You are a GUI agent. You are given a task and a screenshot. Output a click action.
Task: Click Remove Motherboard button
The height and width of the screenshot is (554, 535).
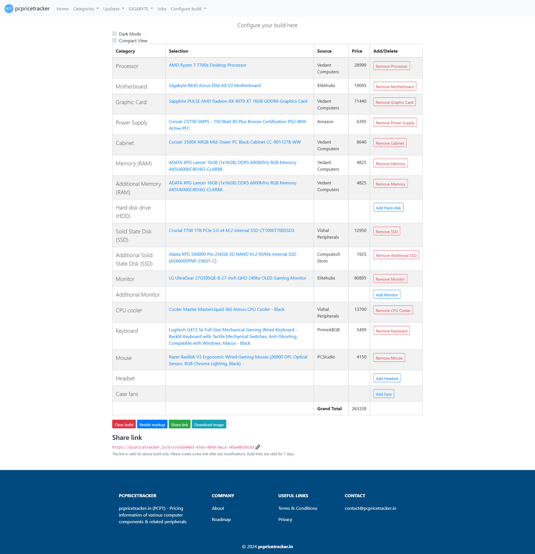pos(395,86)
